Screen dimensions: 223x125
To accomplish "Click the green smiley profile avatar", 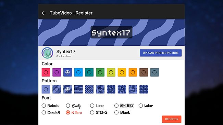I will pyautogui.click(x=47, y=53).
